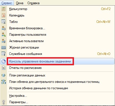
Task: Click the План репликации данных icon
Action: coord(4,75)
